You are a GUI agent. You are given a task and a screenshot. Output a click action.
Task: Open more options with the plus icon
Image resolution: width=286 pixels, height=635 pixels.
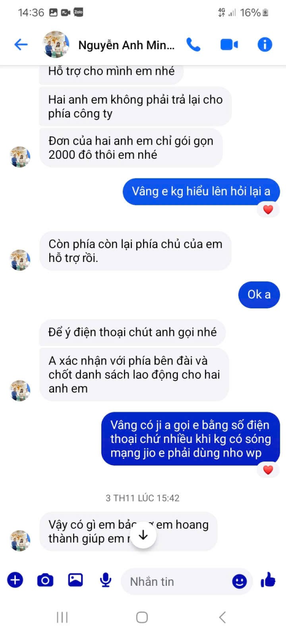(15, 580)
